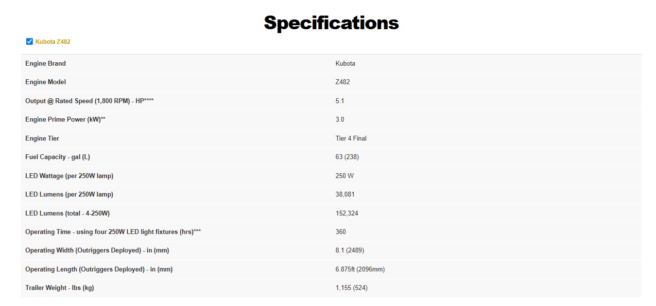Select the Engine Brand row label
The image size is (656, 306).
pos(45,64)
